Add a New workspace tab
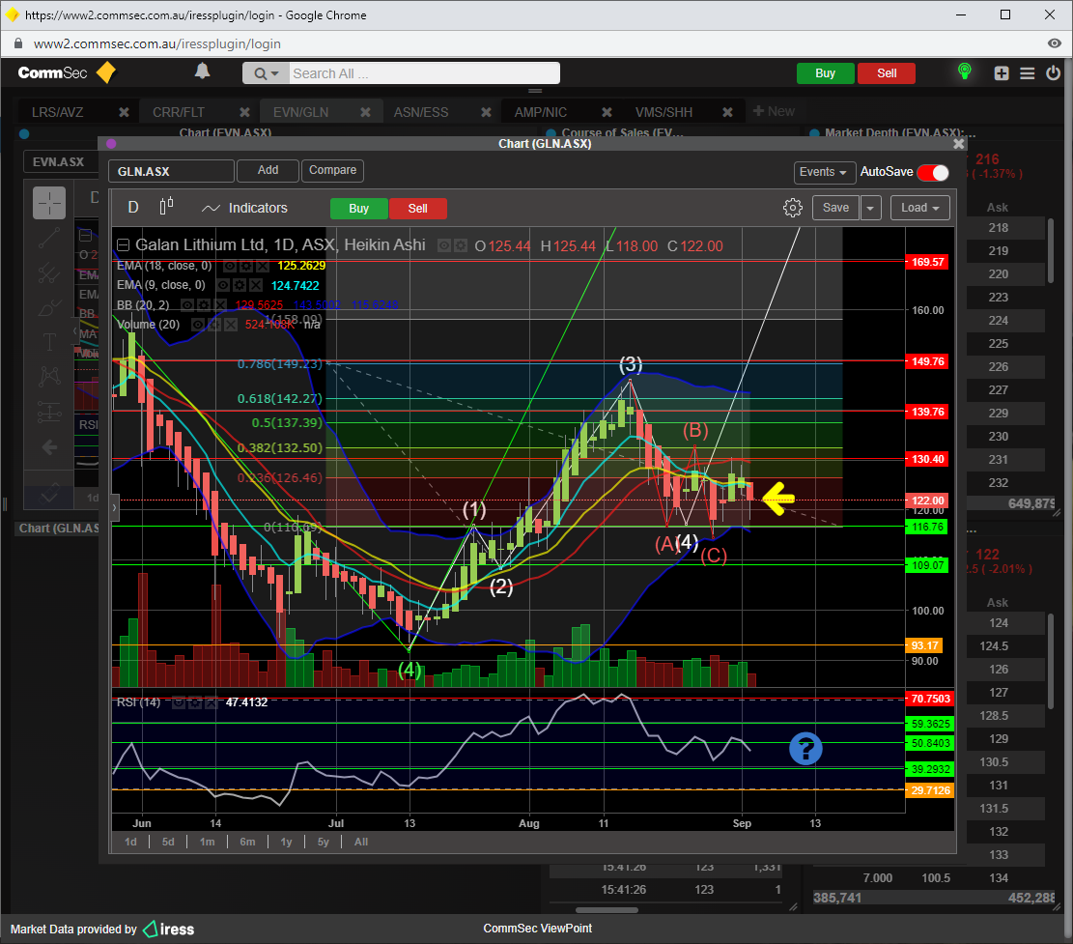Viewport: 1073px width, 944px height. (x=774, y=111)
